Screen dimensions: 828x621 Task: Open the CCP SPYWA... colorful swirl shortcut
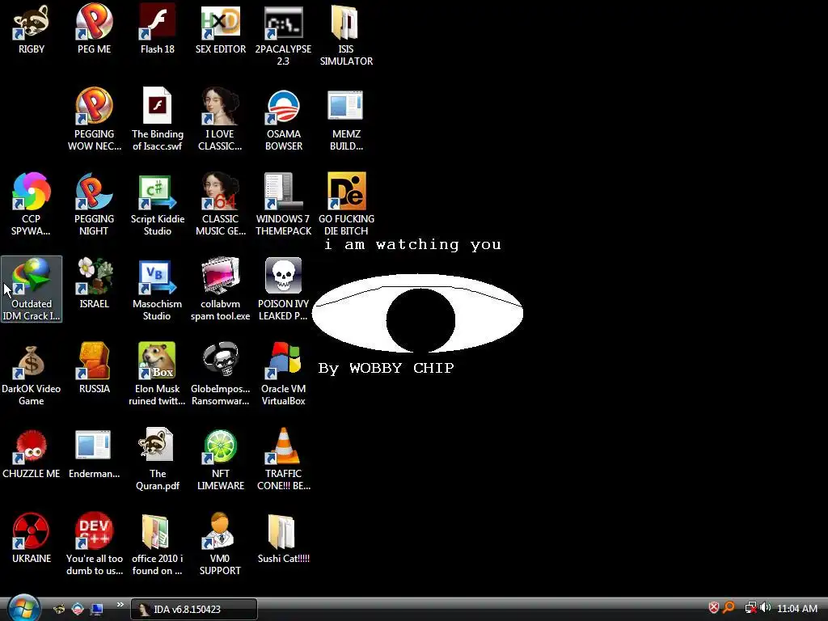click(x=32, y=205)
